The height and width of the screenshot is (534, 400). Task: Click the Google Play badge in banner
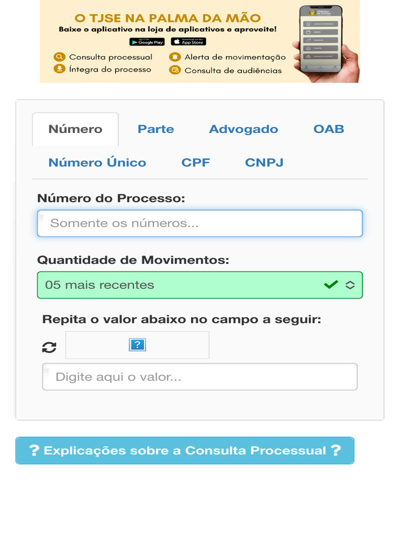[147, 42]
